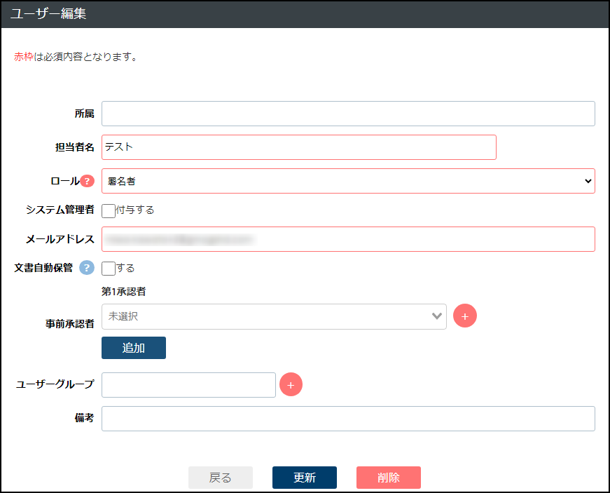Click the 備考 input field
Image resolution: width=610 pixels, height=493 pixels.
click(347, 419)
